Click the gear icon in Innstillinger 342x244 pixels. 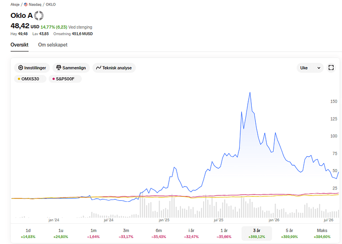tap(20, 67)
